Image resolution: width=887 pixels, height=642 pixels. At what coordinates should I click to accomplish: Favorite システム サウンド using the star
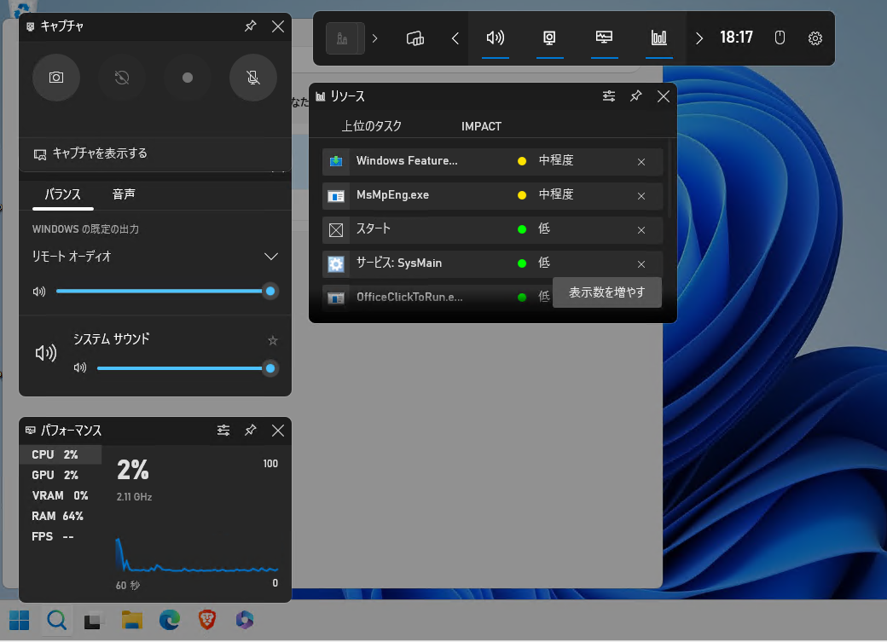[272, 340]
